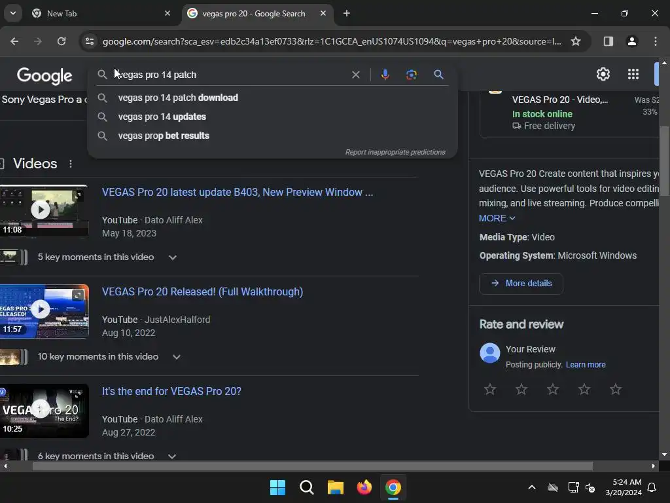The height and width of the screenshot is (503, 670).
Task: Click the horizontal scroll right arrow
Action: (654, 466)
